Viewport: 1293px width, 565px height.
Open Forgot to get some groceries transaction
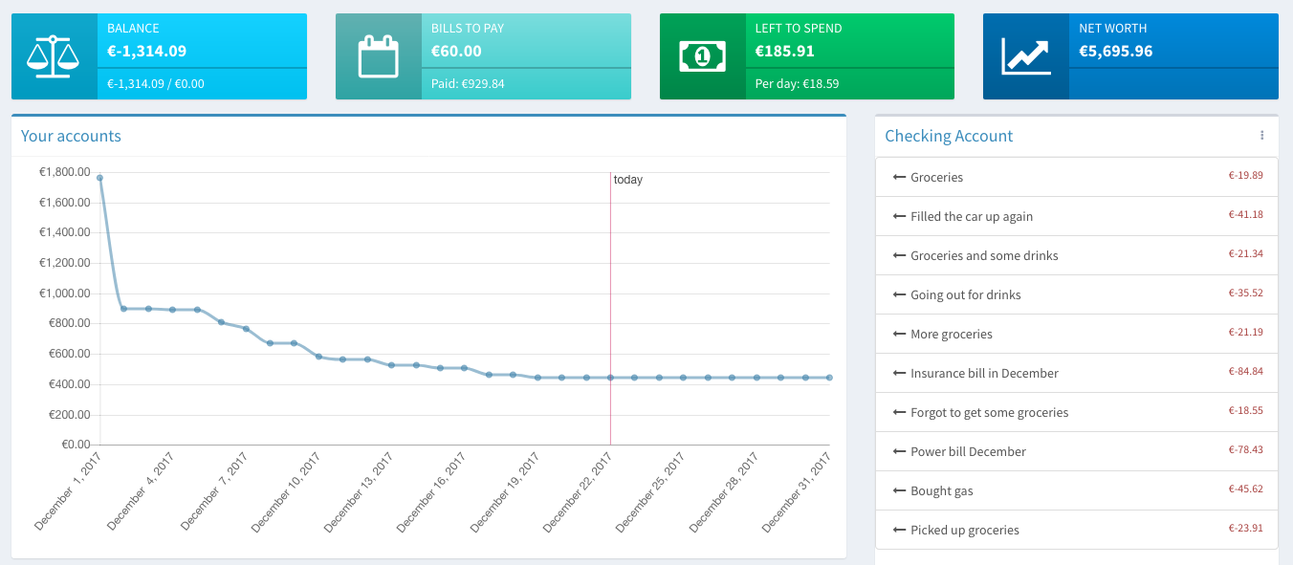[x=989, y=413]
